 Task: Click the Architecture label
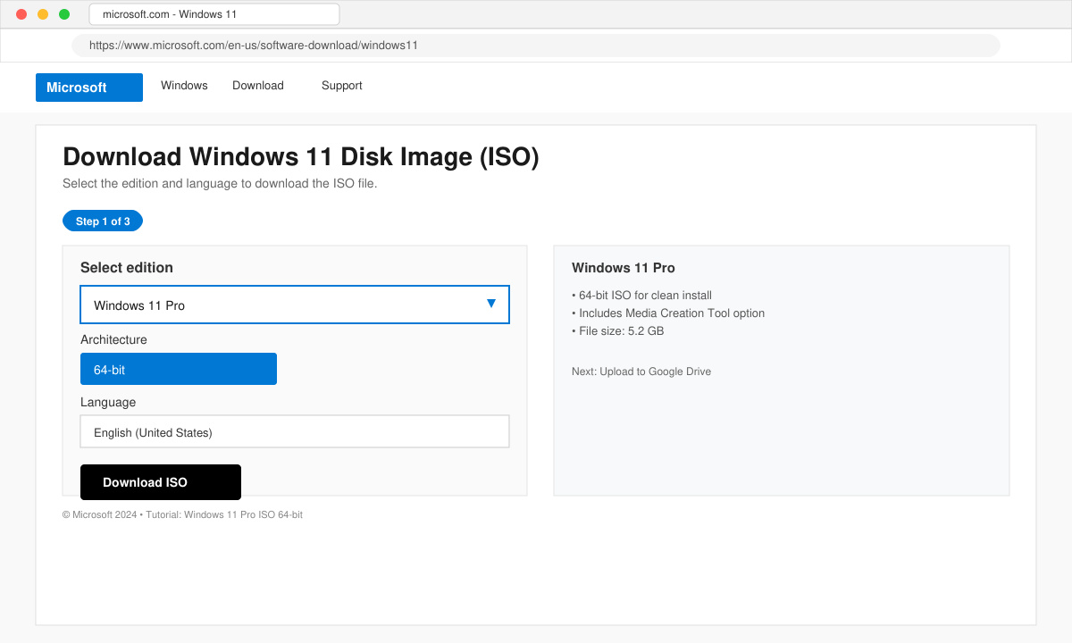click(113, 339)
